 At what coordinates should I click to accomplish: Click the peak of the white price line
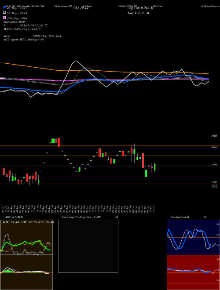point(76,61)
